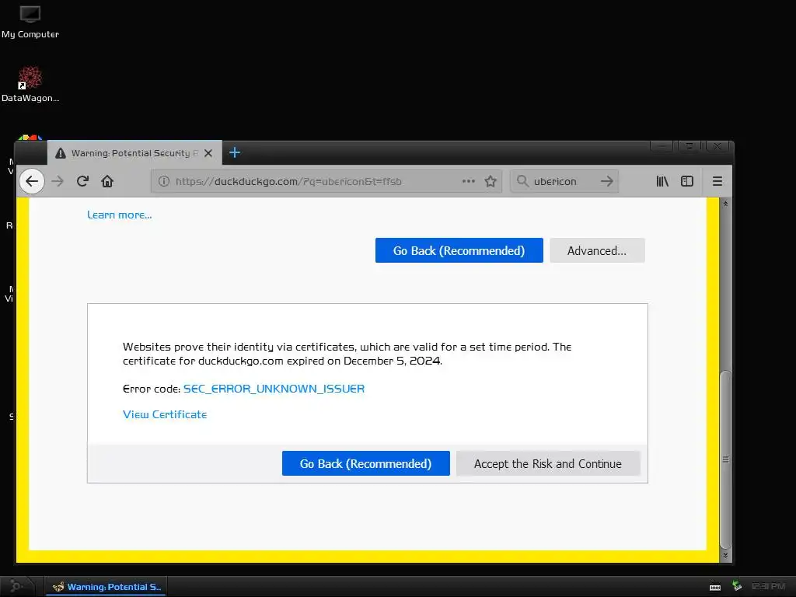Open a new tab with plus icon
This screenshot has width=796, height=597.
(x=235, y=152)
